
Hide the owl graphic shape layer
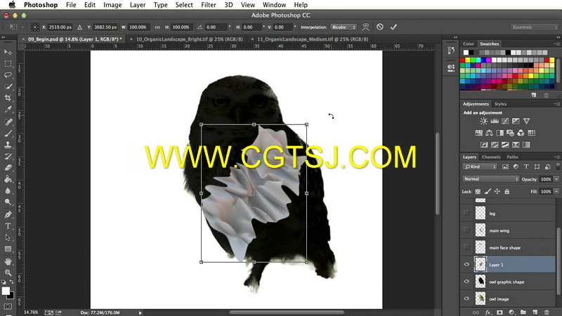coord(466,282)
